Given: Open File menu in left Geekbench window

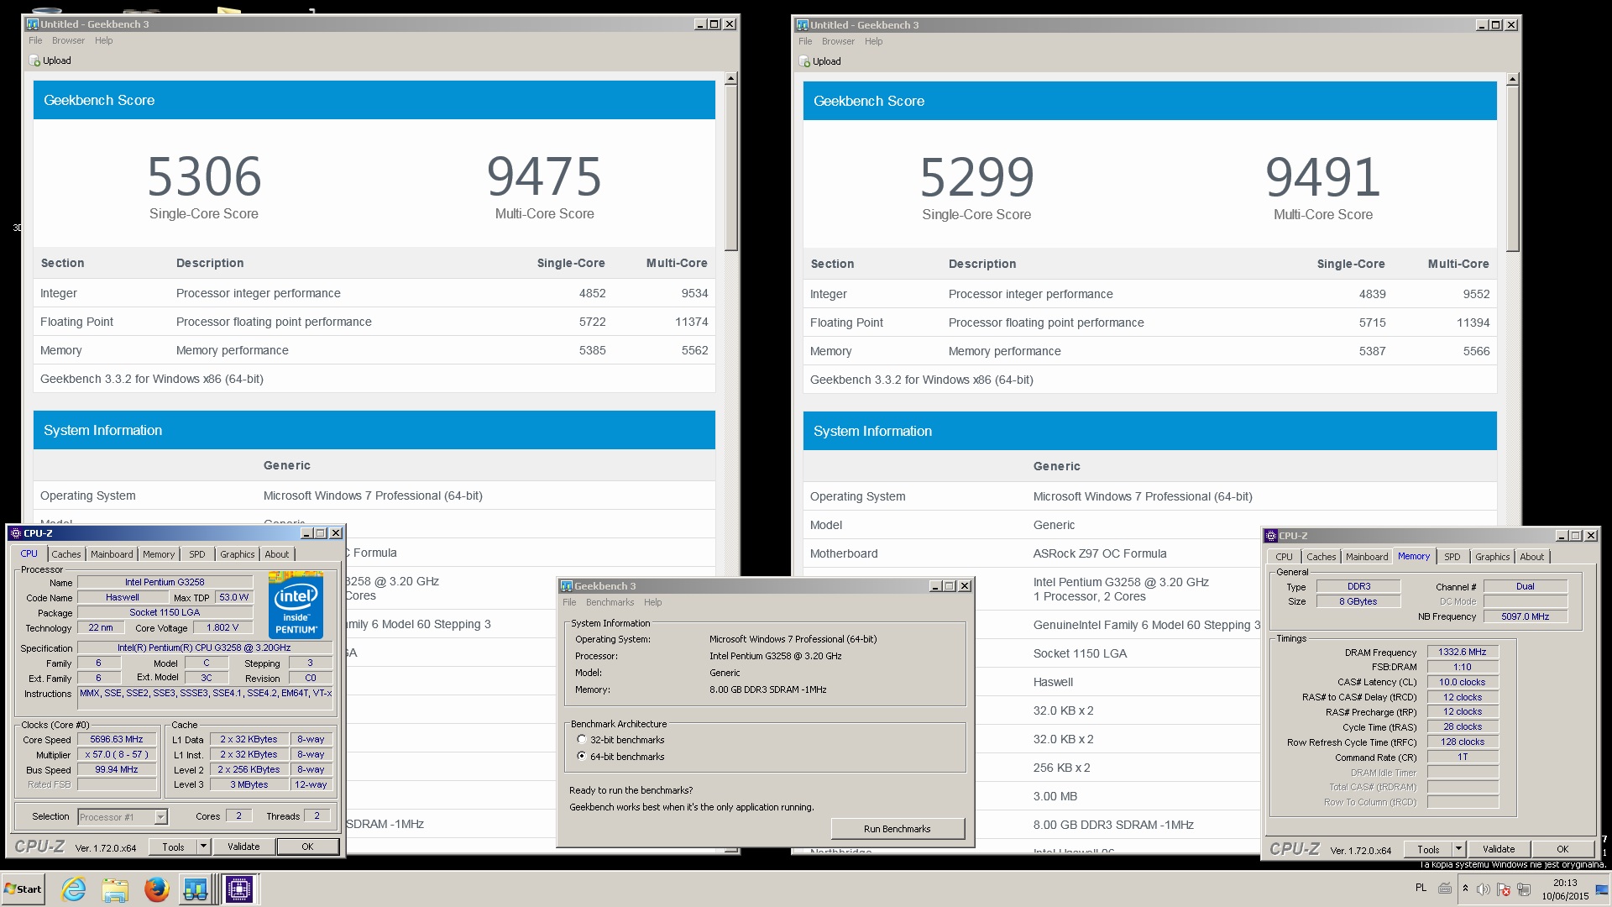Looking at the screenshot, I should coord(35,40).
